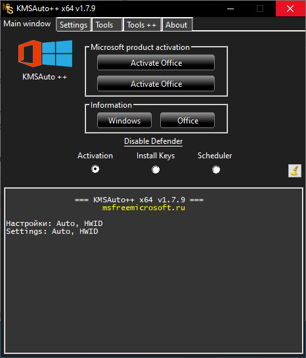Open the Tools tab
The width and height of the screenshot is (306, 358).
(x=107, y=25)
